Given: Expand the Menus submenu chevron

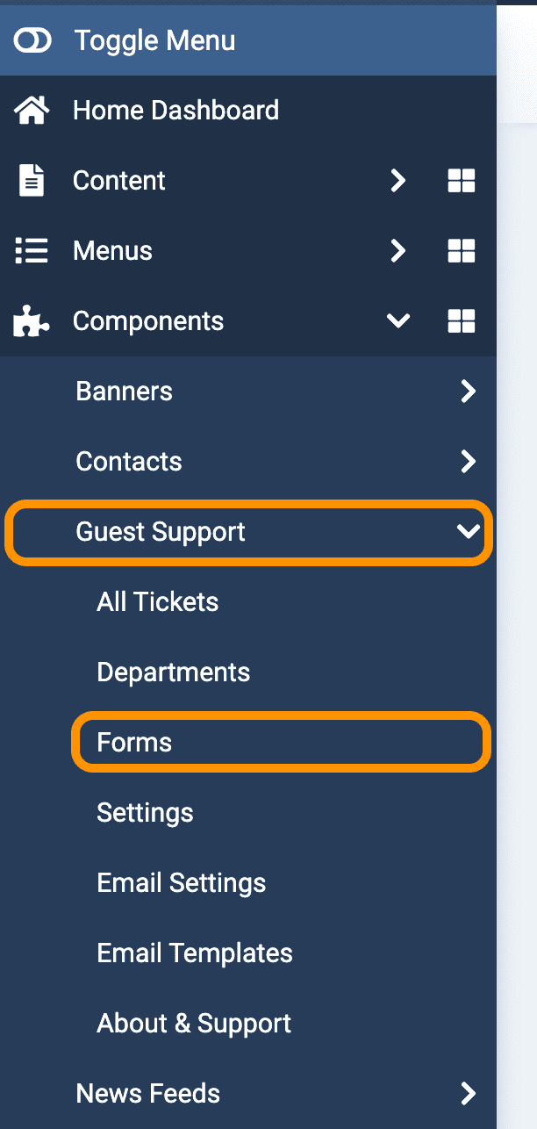Looking at the screenshot, I should pyautogui.click(x=398, y=251).
